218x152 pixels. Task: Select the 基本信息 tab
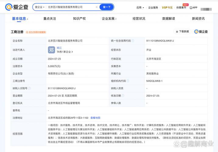[x=20, y=19]
